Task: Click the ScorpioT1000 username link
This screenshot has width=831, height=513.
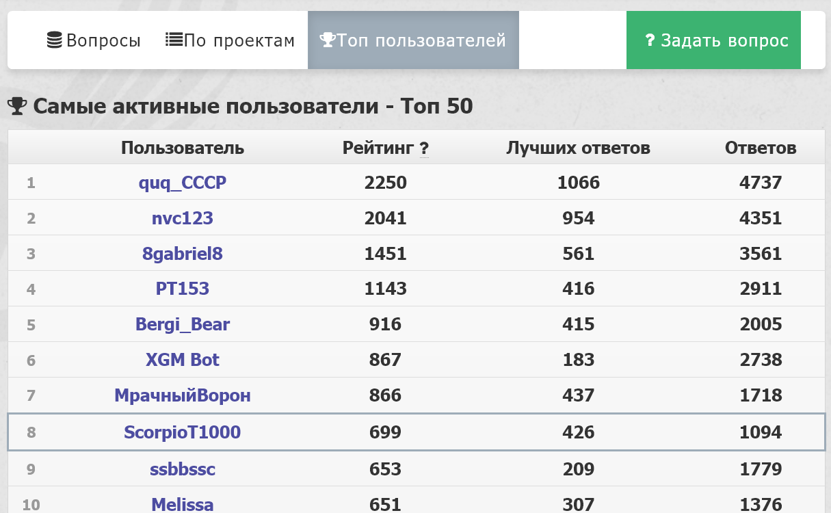Action: 183,432
